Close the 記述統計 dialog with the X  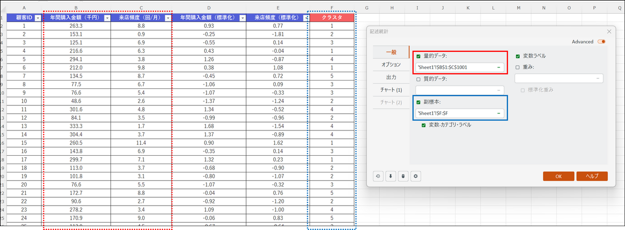tap(609, 31)
